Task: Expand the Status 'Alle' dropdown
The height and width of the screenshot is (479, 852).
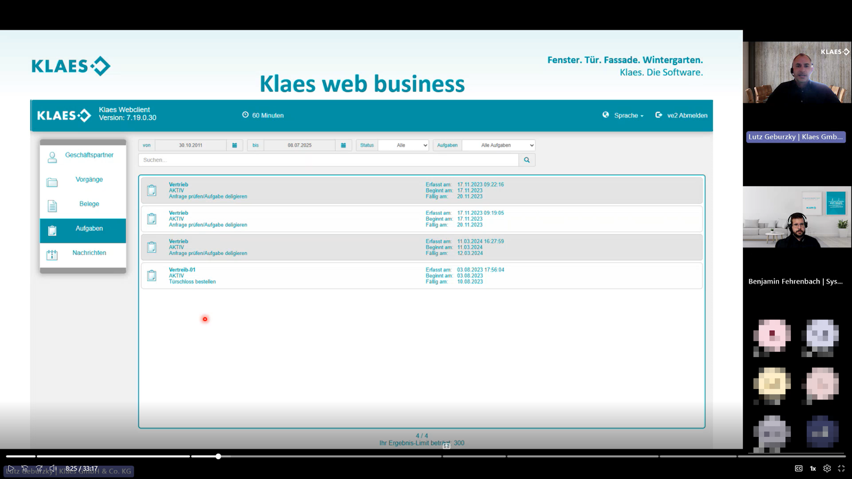Action: (x=403, y=145)
